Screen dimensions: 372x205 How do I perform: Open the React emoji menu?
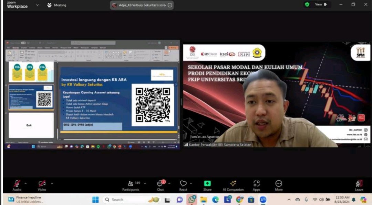tap(183, 185)
